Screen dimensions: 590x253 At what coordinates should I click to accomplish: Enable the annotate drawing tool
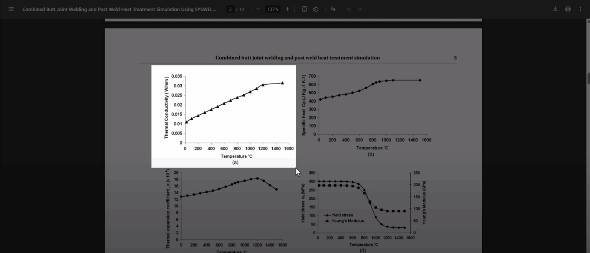pyautogui.click(x=333, y=9)
